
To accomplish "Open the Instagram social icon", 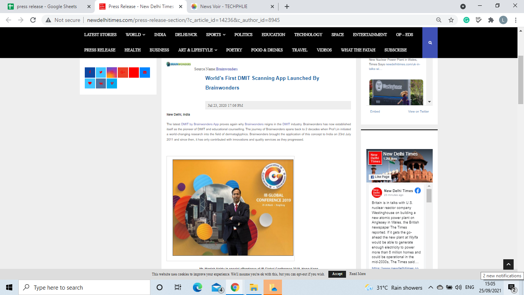I will point(112,72).
